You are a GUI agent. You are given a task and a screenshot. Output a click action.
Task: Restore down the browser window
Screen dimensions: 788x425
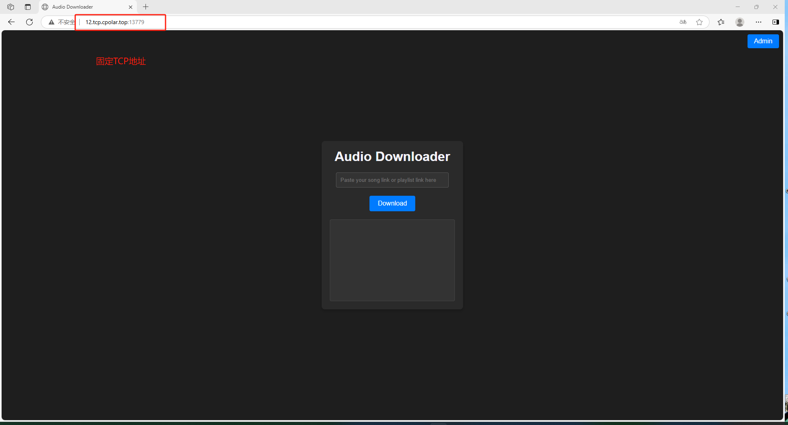click(x=757, y=7)
